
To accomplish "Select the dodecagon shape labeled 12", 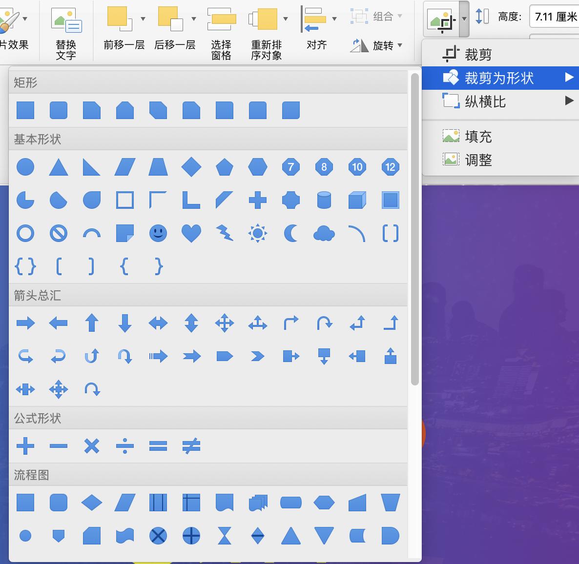I will tap(390, 167).
